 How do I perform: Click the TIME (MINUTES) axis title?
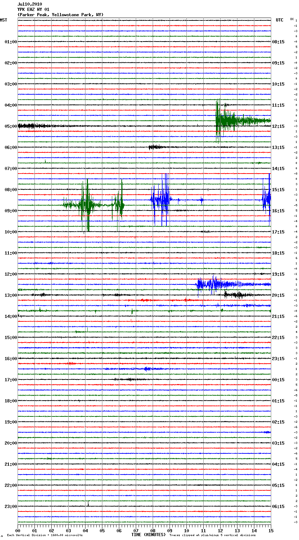point(148,535)
